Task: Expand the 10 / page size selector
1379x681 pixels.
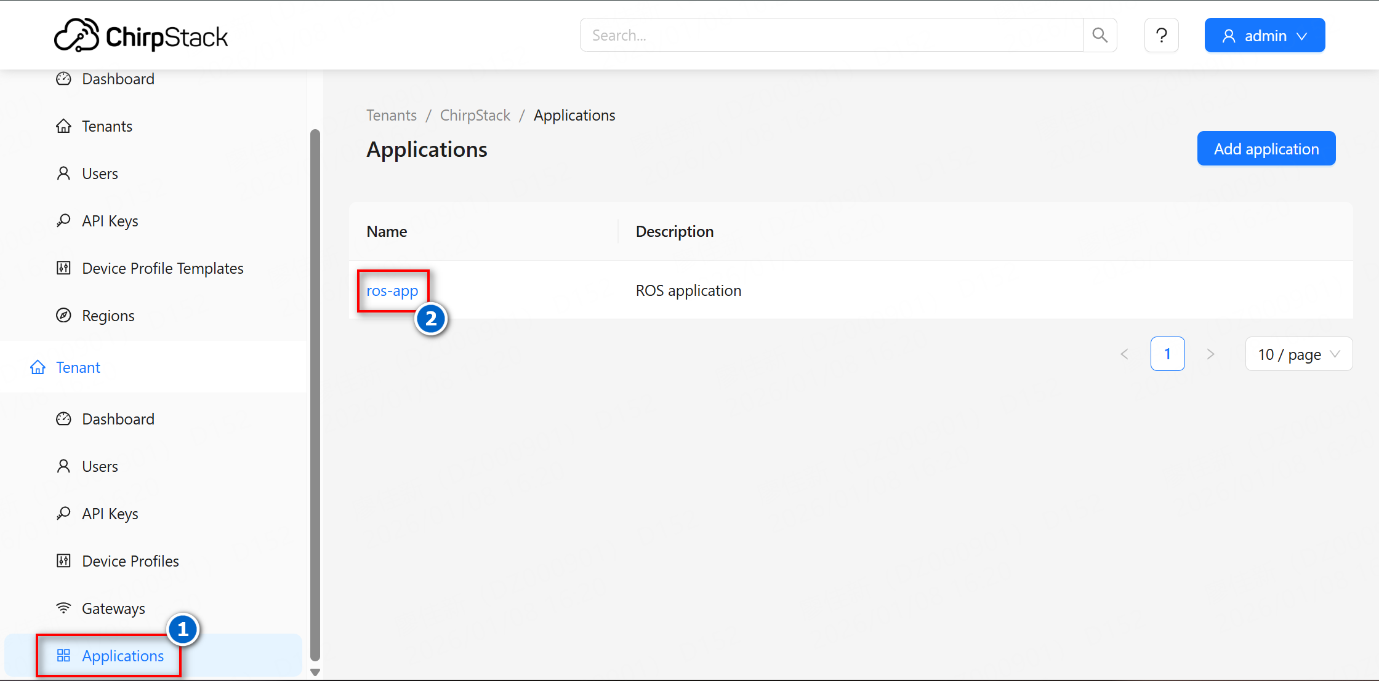Action: (1298, 354)
